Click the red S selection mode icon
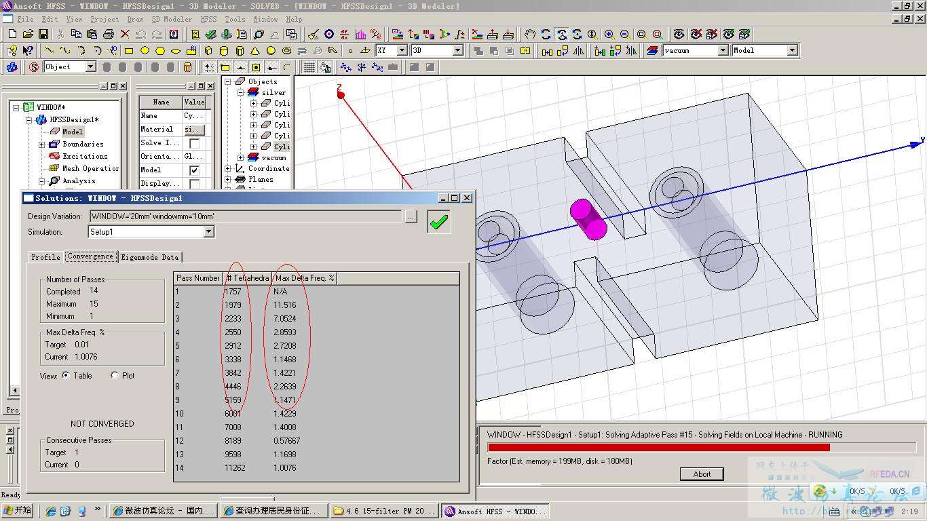Viewport: 927px width, 521px height. [33, 66]
